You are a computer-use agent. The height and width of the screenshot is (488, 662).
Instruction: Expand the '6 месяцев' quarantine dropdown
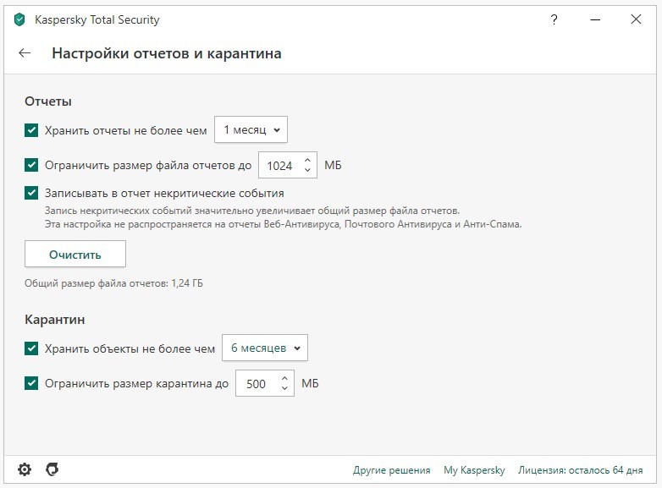coord(264,348)
